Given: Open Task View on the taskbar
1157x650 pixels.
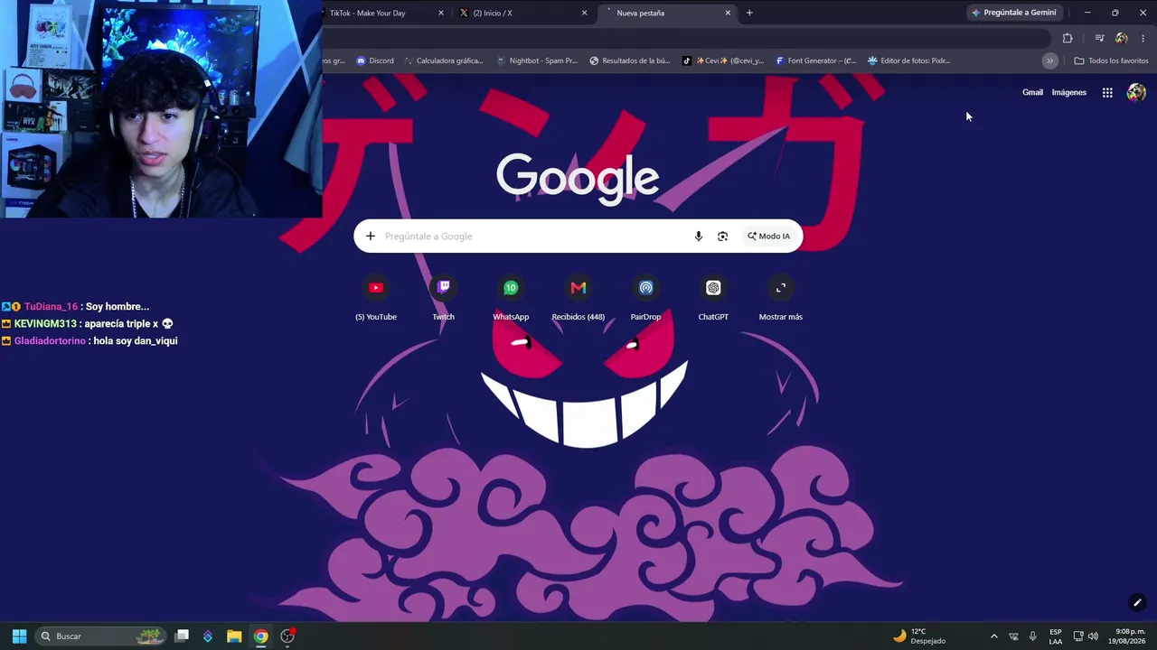Looking at the screenshot, I should coord(182,636).
